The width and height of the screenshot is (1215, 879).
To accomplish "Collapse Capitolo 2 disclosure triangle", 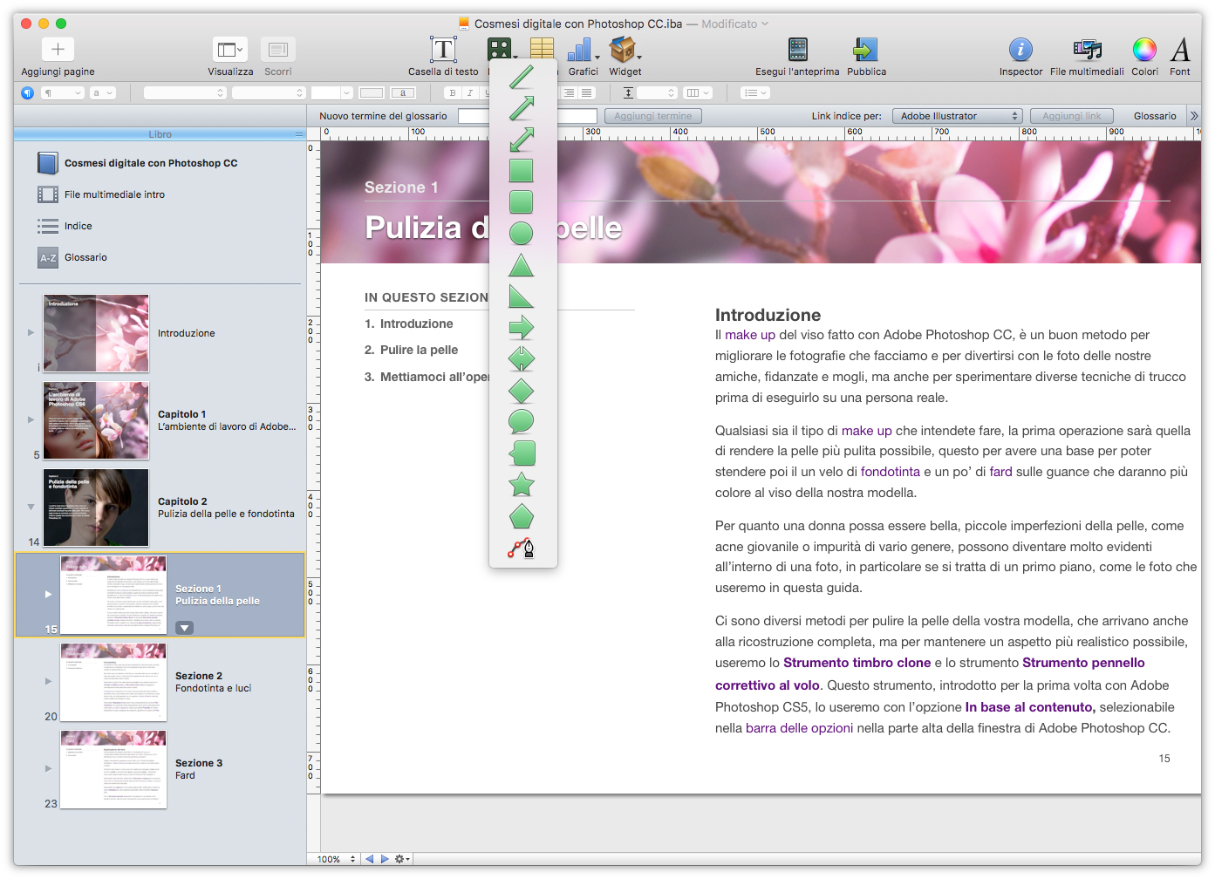I will tap(31, 507).
